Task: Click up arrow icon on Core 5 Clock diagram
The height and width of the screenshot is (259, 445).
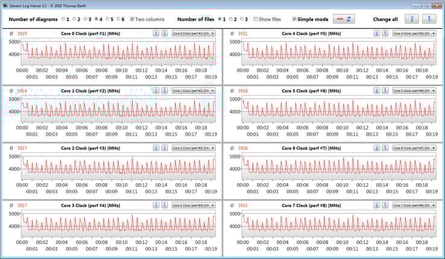Action: [377, 91]
